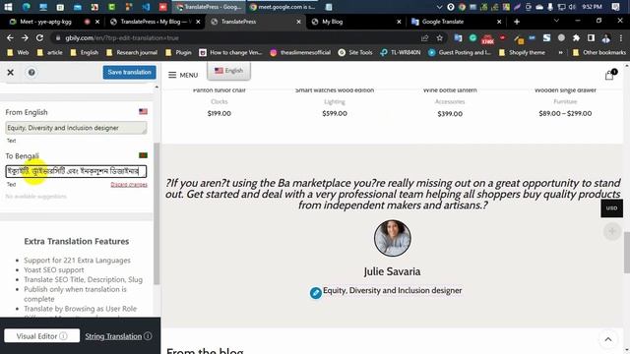The image size is (630, 354).
Task: Go back in browser
Action: coord(10,37)
